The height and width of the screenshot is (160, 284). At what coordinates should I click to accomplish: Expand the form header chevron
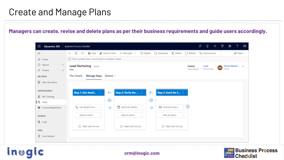(x=243, y=66)
